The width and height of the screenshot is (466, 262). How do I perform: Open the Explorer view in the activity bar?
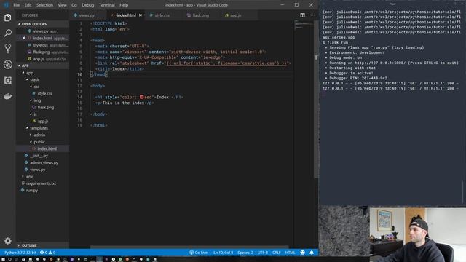coord(8,17)
